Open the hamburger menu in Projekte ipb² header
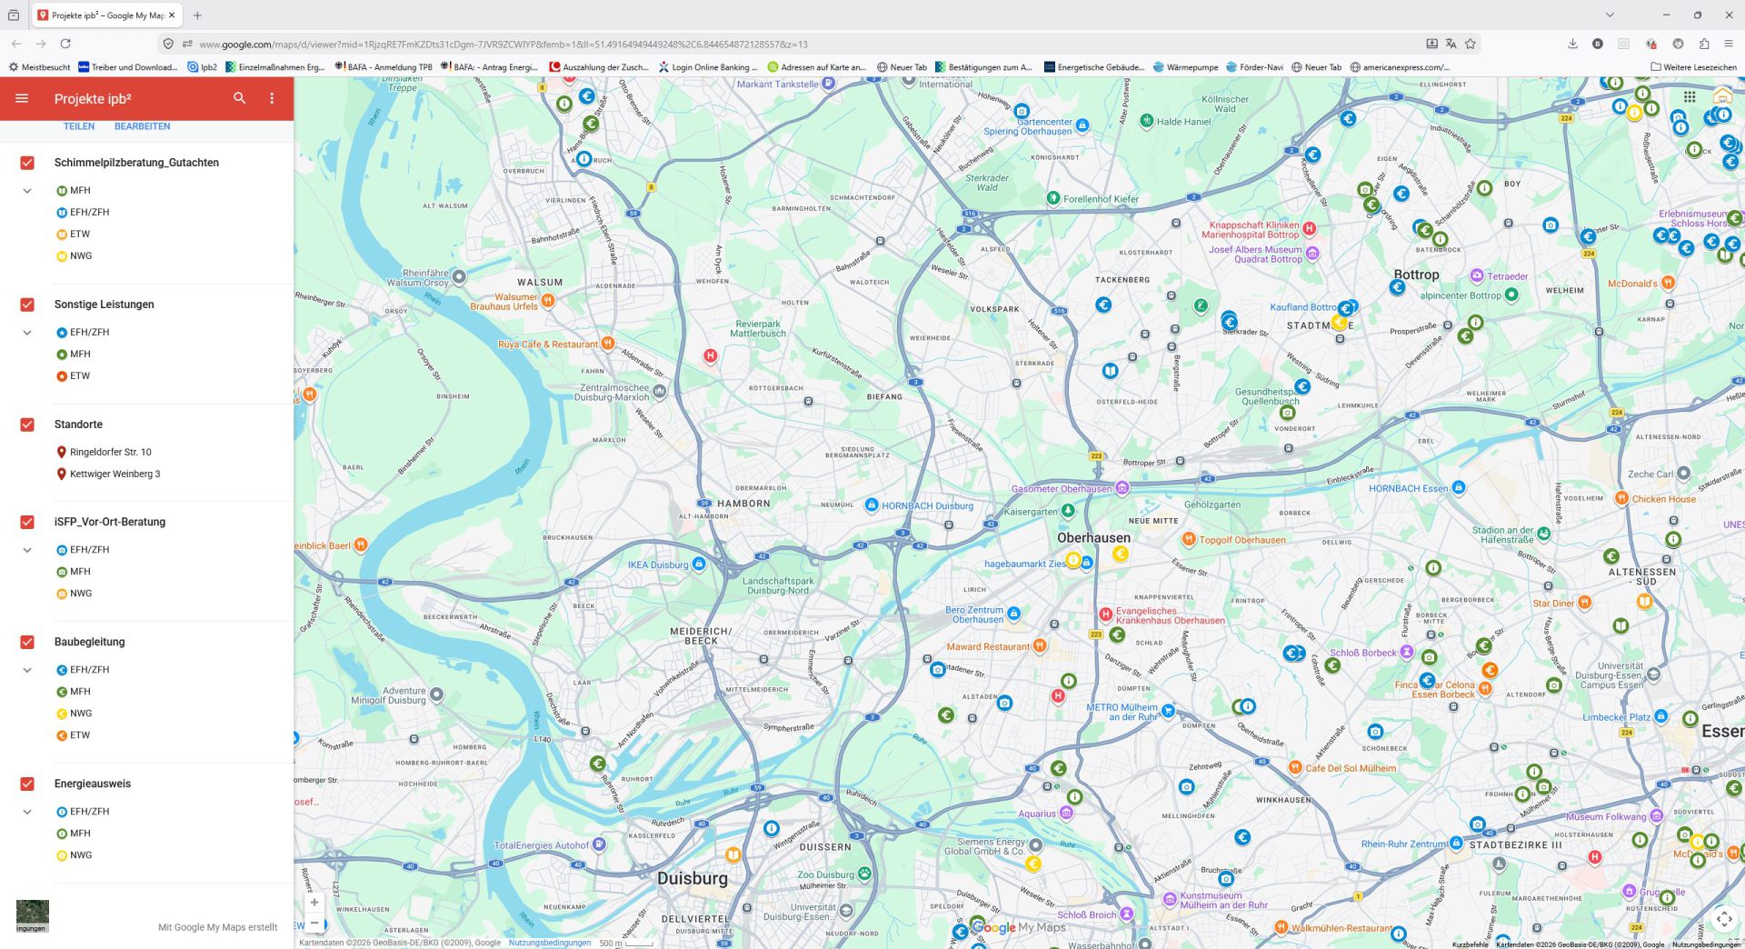 (22, 98)
